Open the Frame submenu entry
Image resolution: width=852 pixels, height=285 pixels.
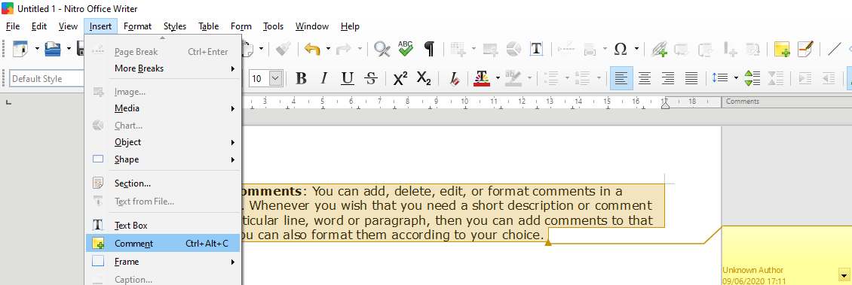tap(163, 262)
